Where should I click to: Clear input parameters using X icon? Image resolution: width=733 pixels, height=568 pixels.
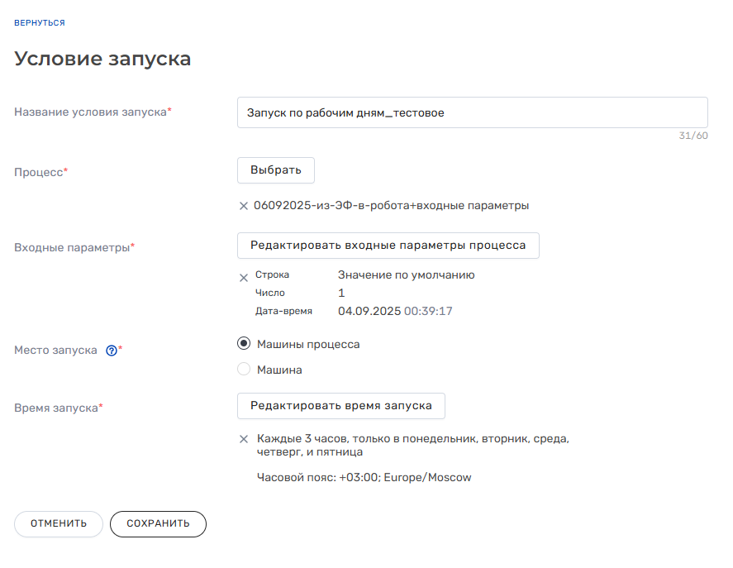point(244,278)
